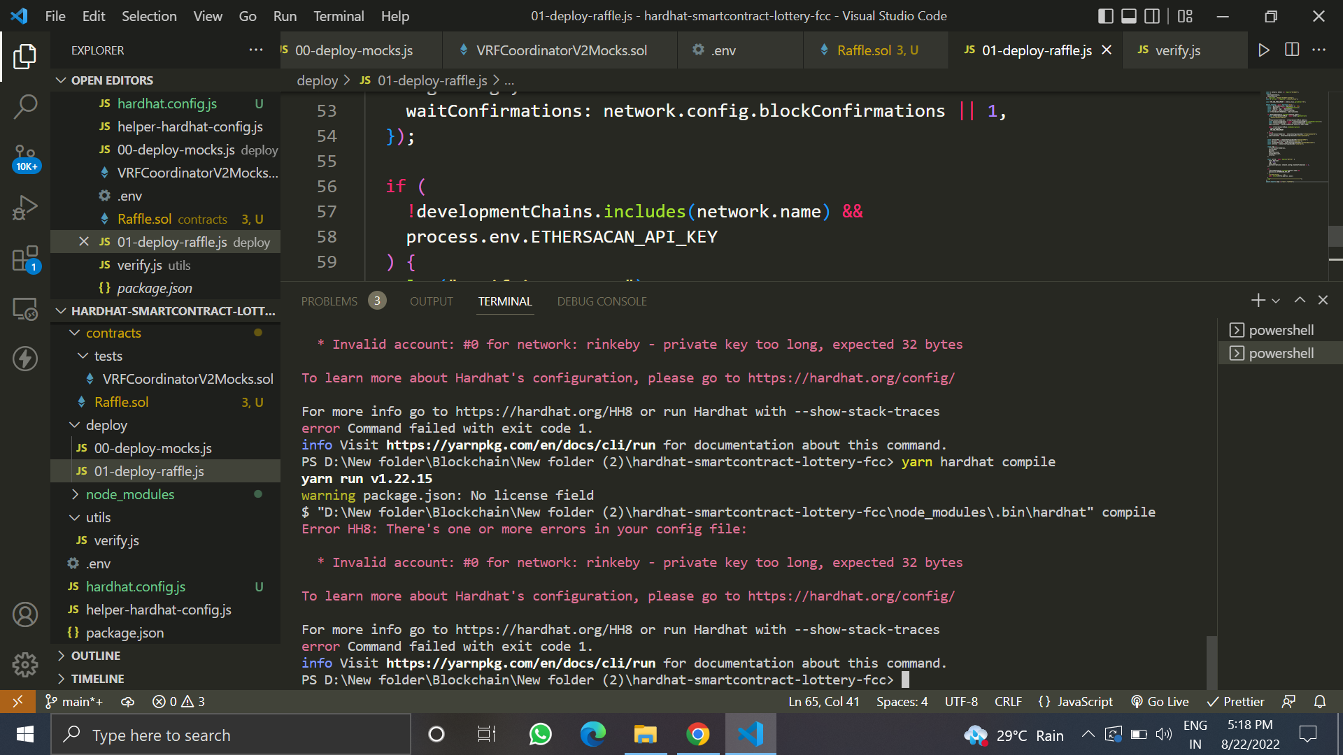Run the current file with play icon
Screen dimensions: 1343x755
(1263, 50)
